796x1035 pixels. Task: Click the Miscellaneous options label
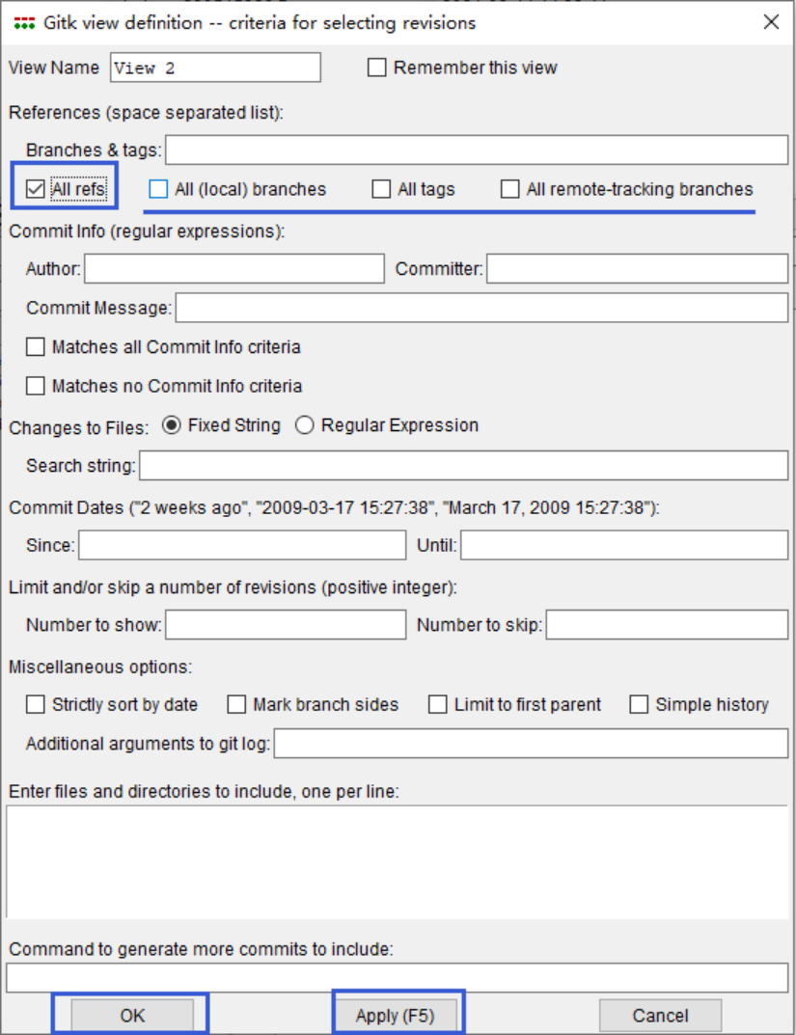click(100, 667)
